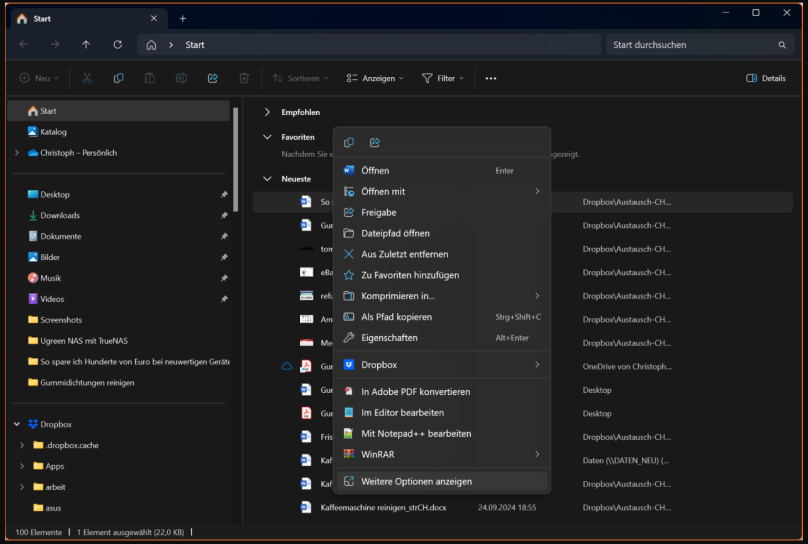Click the Paste icon in the toolbar

tap(149, 78)
